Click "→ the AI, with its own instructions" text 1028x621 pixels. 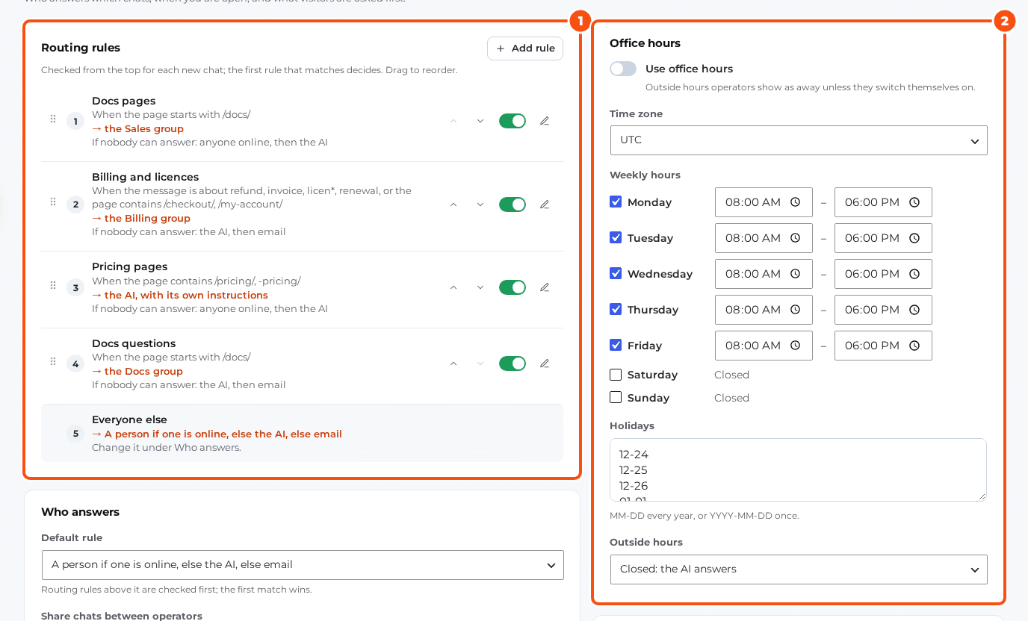[180, 295]
